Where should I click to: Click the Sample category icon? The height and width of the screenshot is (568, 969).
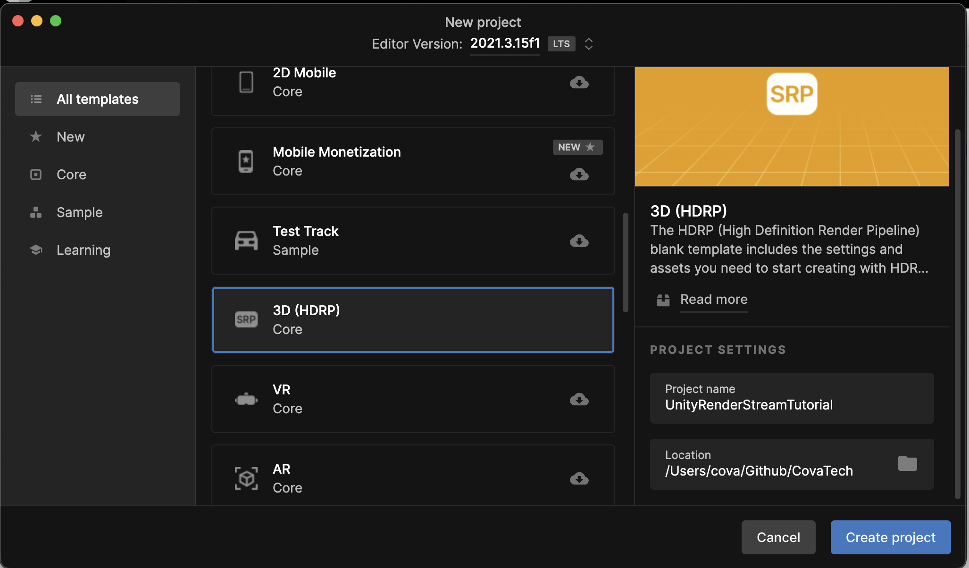pyautogui.click(x=36, y=212)
